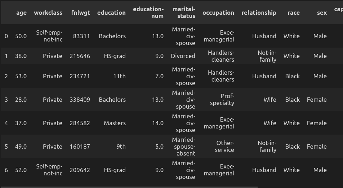This screenshot has height=188, width=343.
Task: Click the 'relationship' column header
Action: pyautogui.click(x=259, y=13)
